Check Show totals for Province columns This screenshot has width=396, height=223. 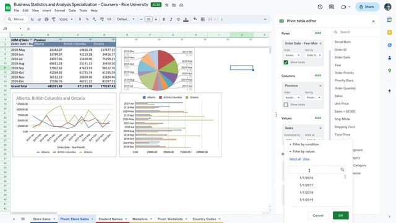click(286, 105)
